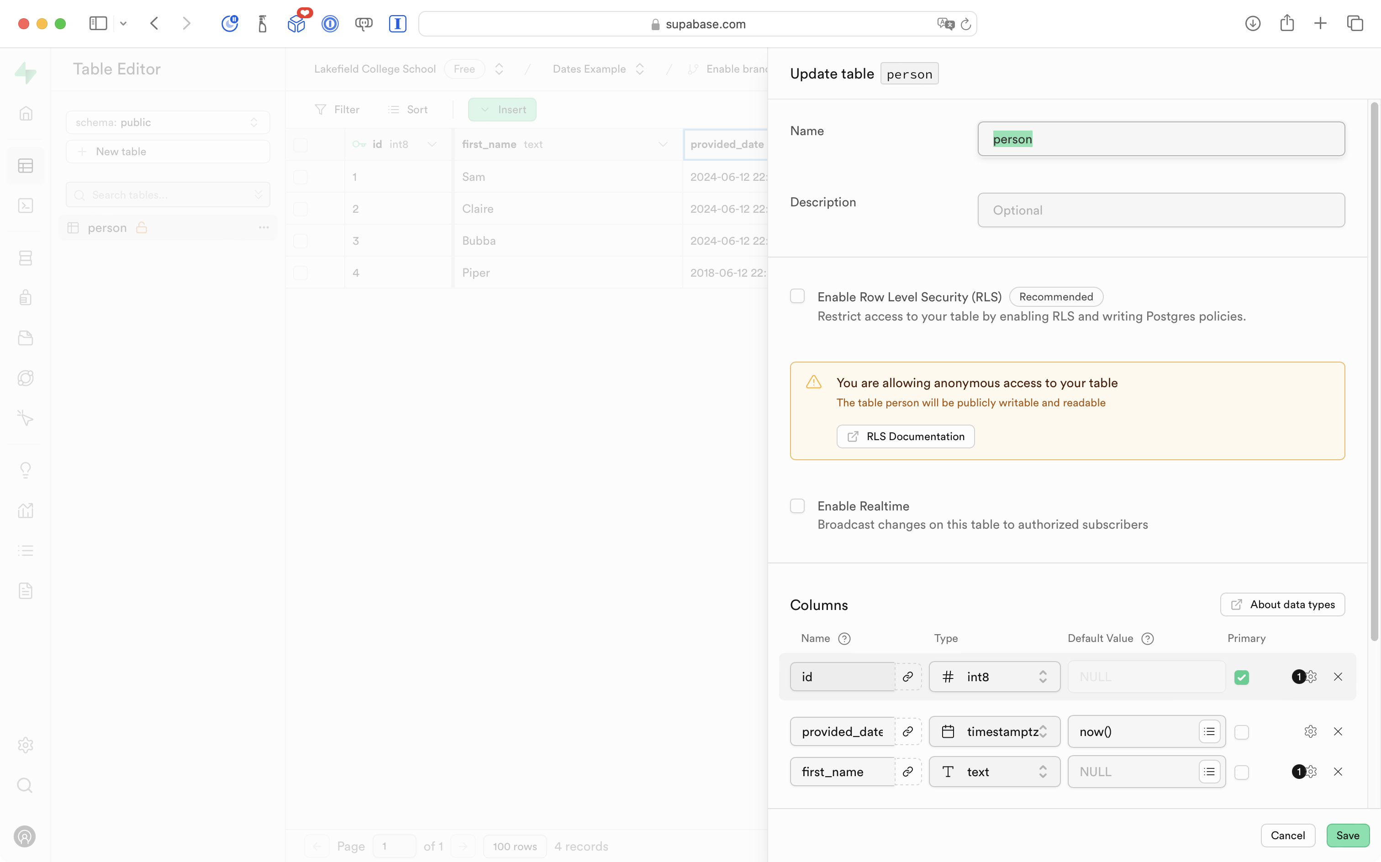Viewport: 1381px width, 862px height.
Task: Go to Database section in the sidebar
Action: [x=26, y=258]
